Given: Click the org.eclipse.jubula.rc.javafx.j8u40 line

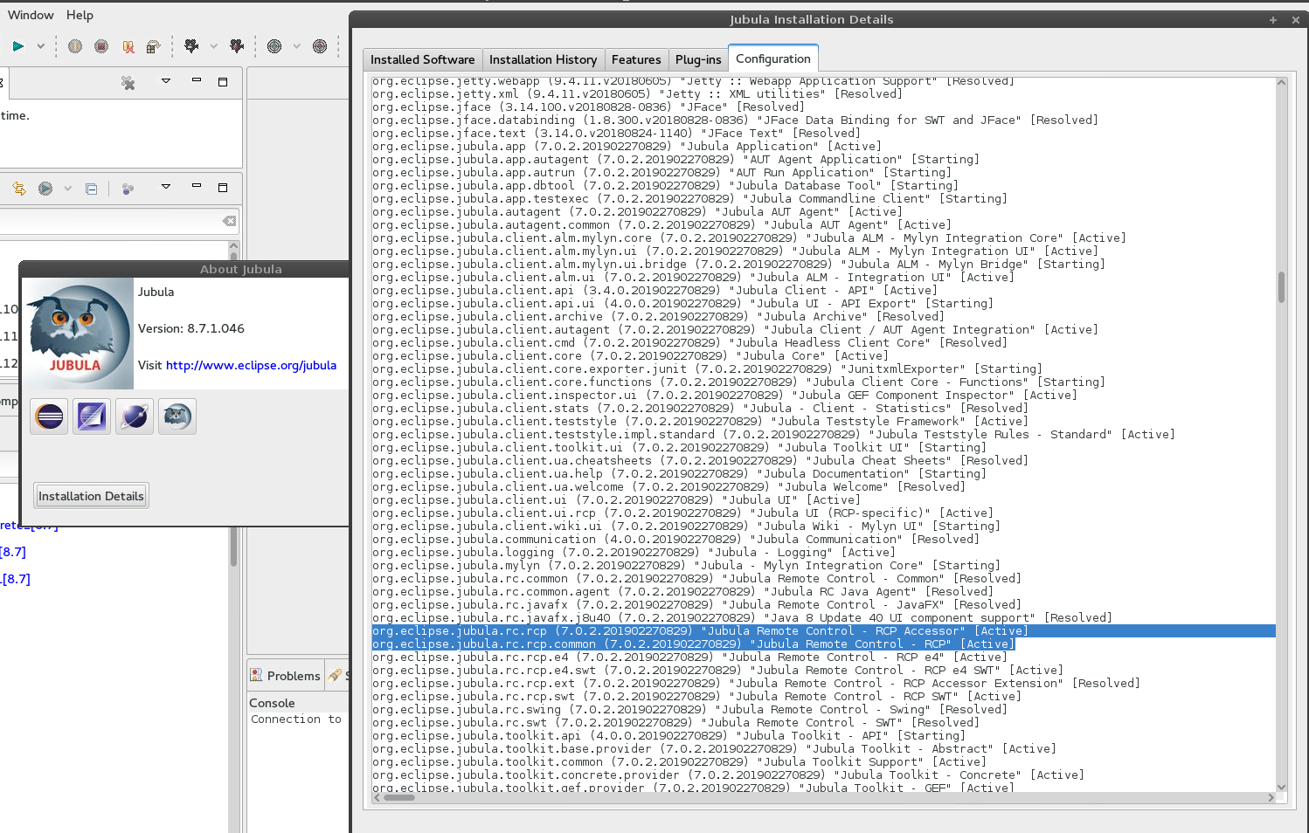Looking at the screenshot, I should click(x=742, y=618).
